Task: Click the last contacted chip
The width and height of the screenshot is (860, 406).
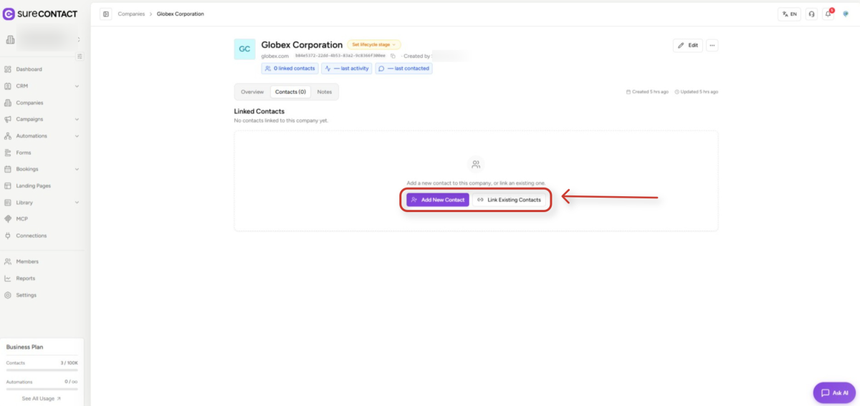Action: pos(404,69)
